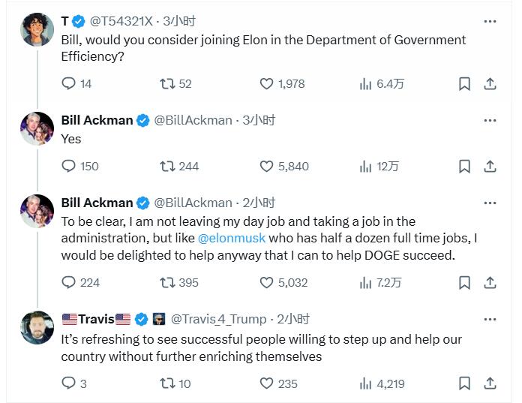Open more options on Travis's tweet
The height and width of the screenshot is (403, 522).
pyautogui.click(x=490, y=319)
